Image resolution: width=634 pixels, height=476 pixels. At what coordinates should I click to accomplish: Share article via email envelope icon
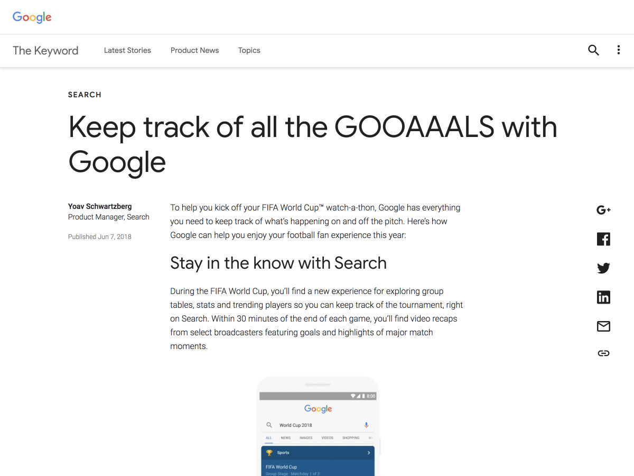(x=603, y=326)
